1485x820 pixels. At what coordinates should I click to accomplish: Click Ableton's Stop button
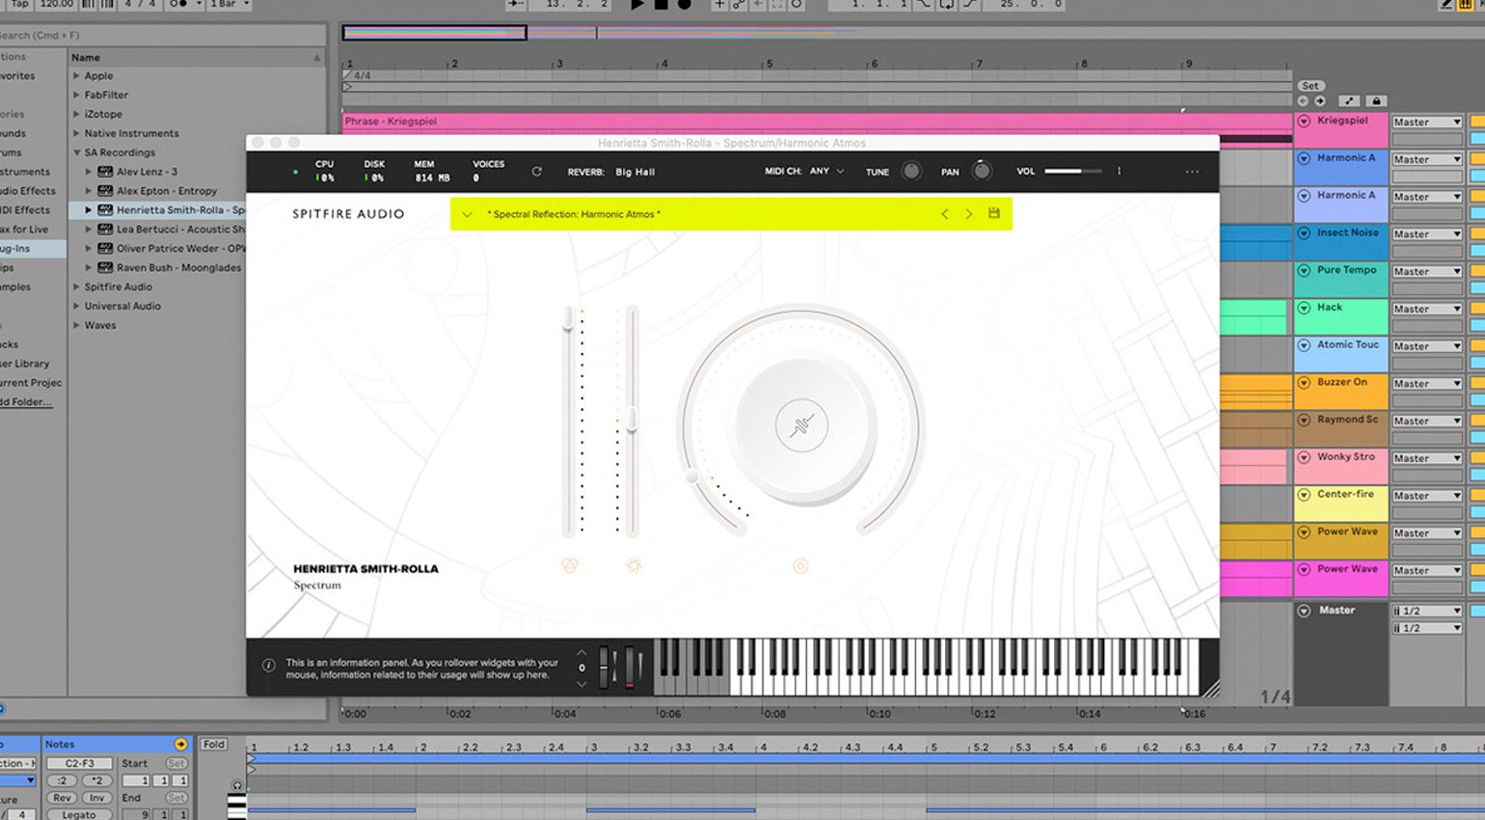tap(661, 4)
